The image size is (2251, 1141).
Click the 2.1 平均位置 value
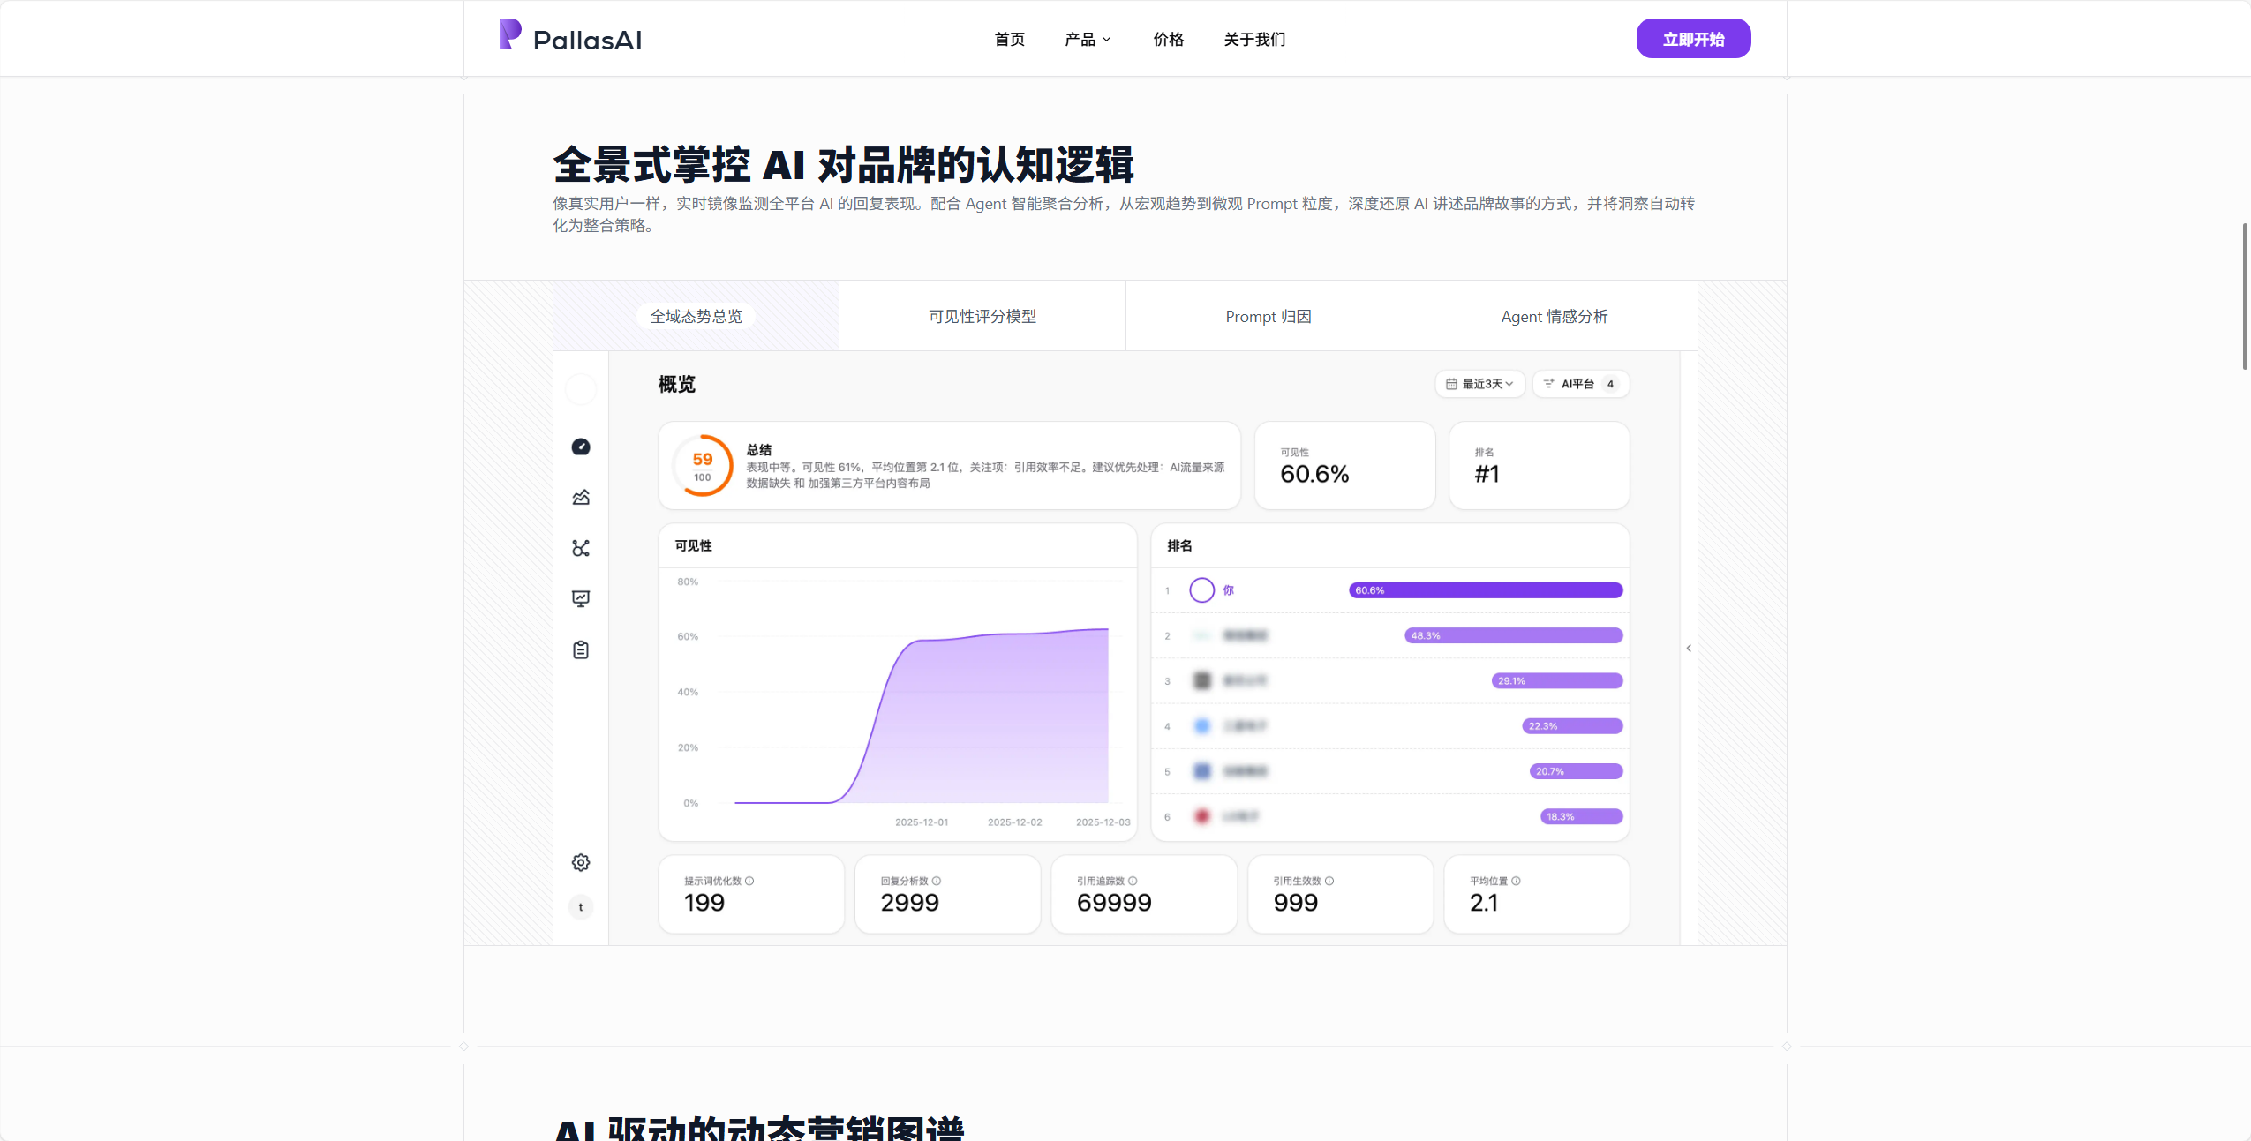tap(1484, 903)
